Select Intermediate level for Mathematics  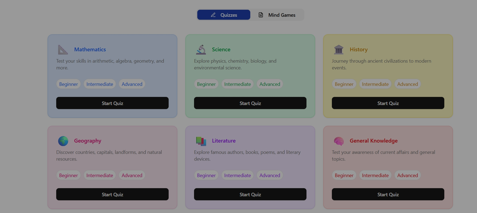point(100,84)
